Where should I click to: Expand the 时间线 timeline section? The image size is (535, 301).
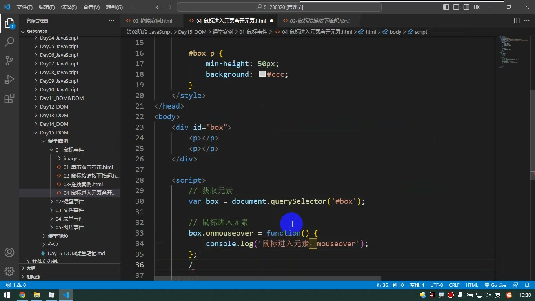pyautogui.click(x=69, y=277)
